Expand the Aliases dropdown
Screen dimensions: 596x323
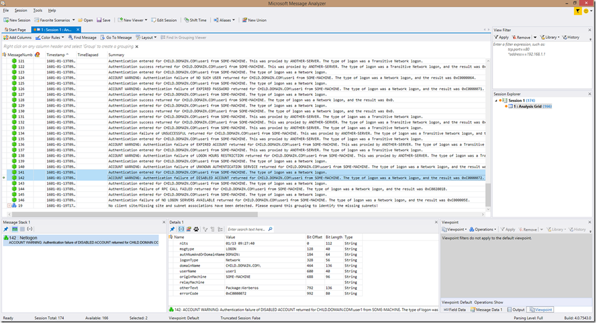tap(224, 20)
